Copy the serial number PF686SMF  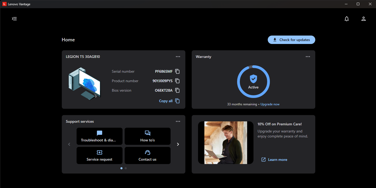pyautogui.click(x=177, y=71)
